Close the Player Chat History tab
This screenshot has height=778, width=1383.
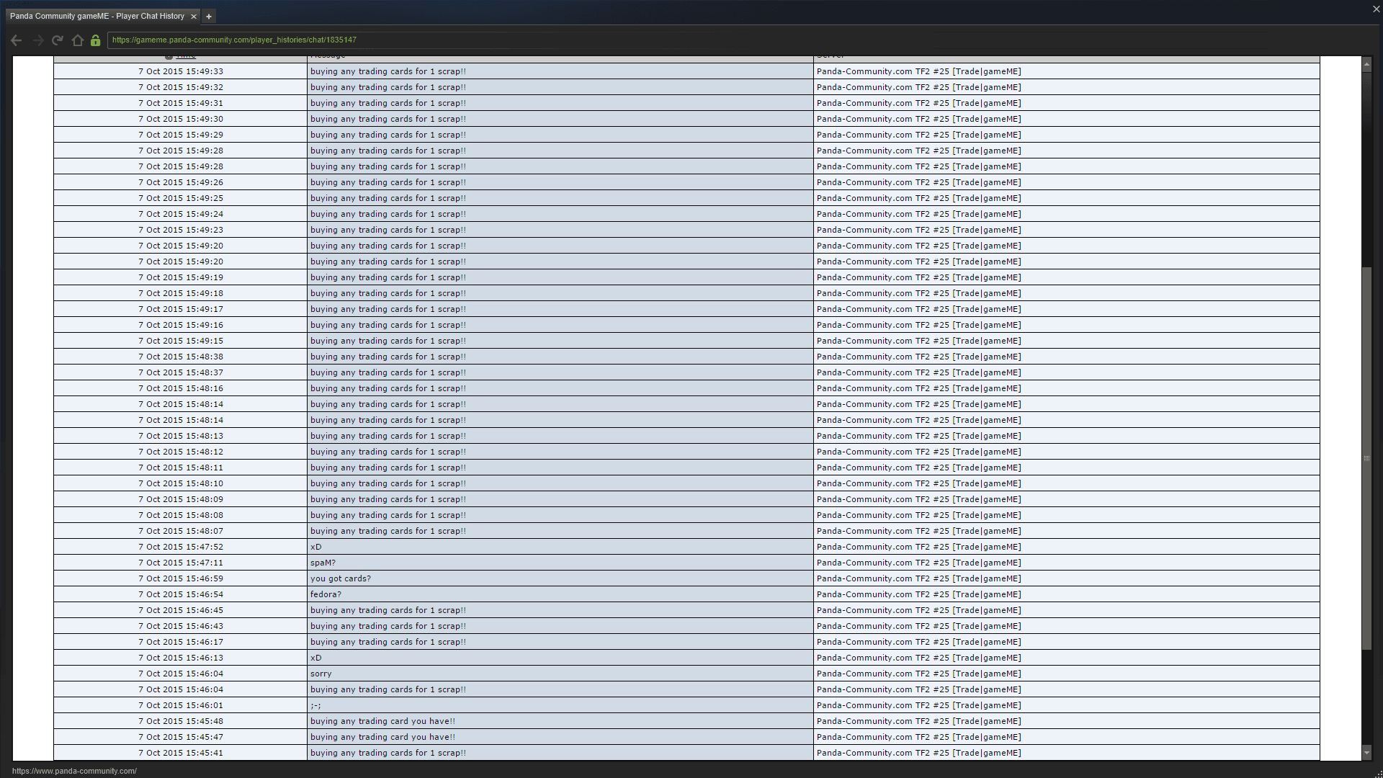193,17
